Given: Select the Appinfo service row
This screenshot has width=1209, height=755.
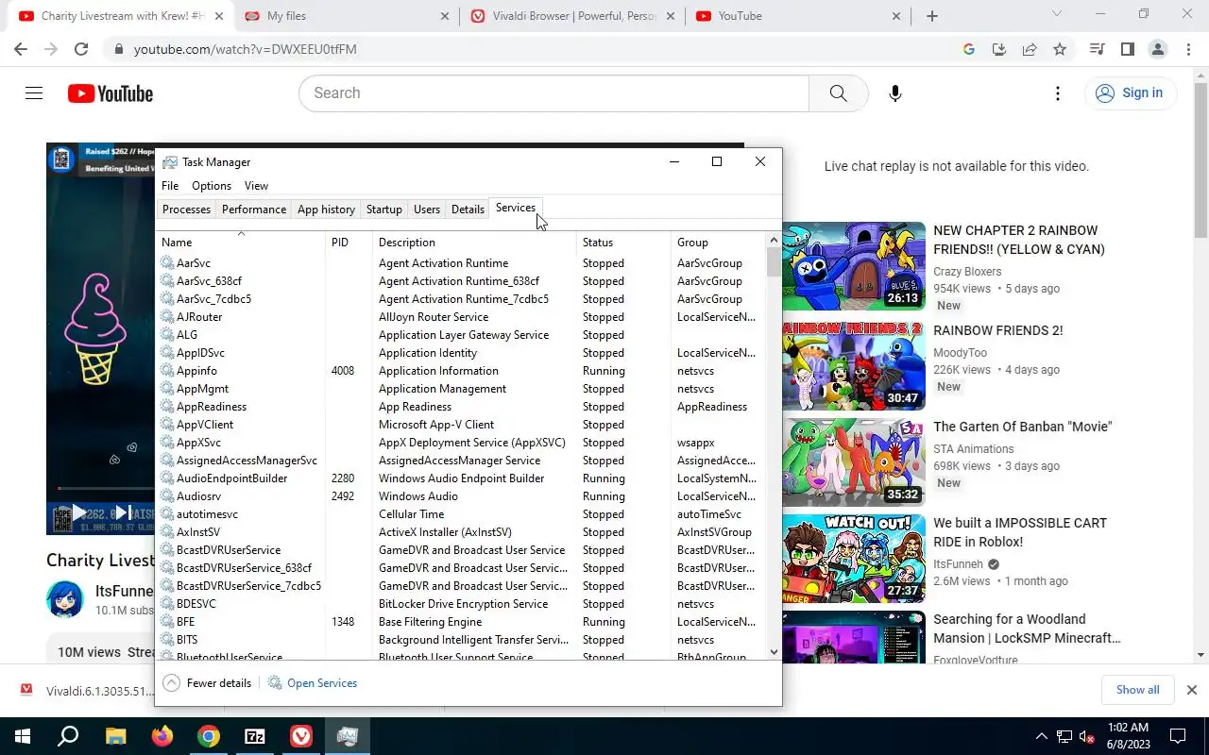Looking at the screenshot, I should [461, 371].
